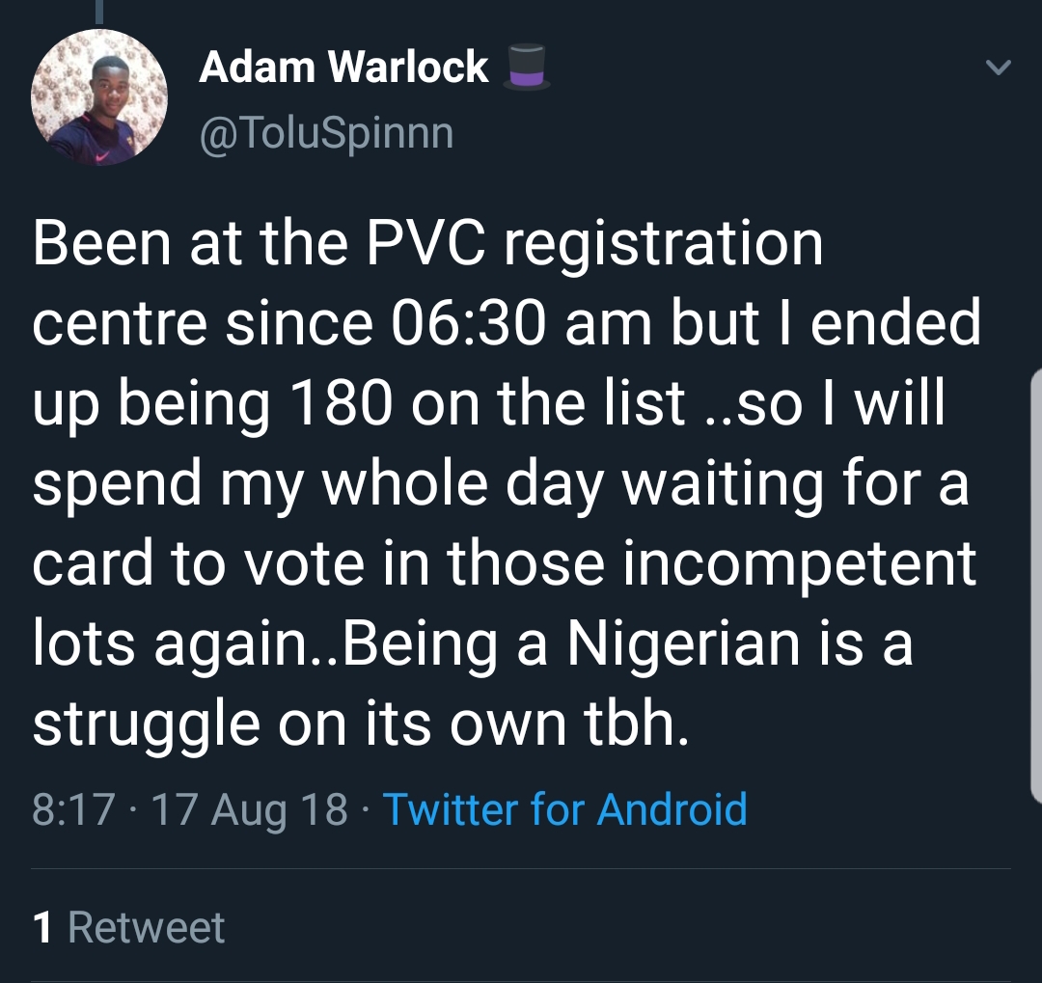This screenshot has width=1042, height=983.
Task: Open the Adam Warlock display name
Action: click(x=343, y=68)
